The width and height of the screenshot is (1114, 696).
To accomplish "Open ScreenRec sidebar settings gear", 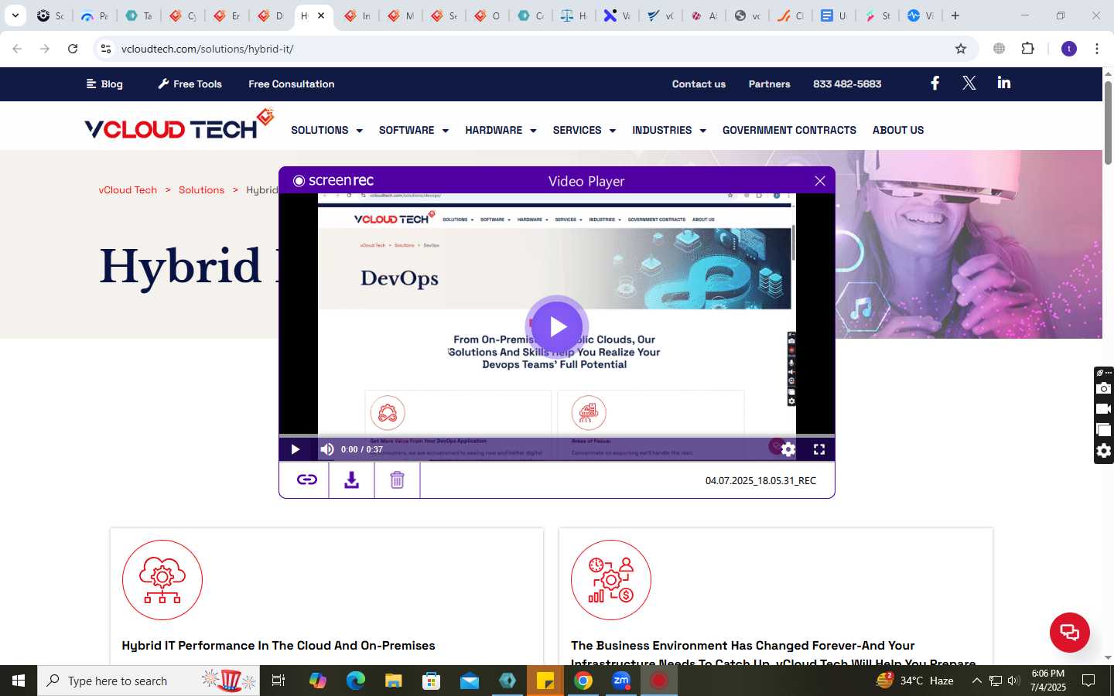I will point(1104,451).
